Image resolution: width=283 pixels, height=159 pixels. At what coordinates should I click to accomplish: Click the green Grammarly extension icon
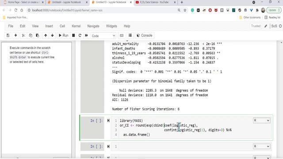[192, 10]
